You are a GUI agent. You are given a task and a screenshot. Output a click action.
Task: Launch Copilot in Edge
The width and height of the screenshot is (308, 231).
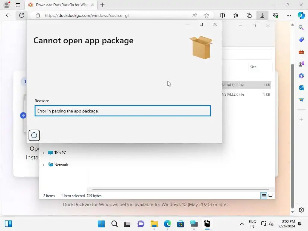[x=301, y=15]
